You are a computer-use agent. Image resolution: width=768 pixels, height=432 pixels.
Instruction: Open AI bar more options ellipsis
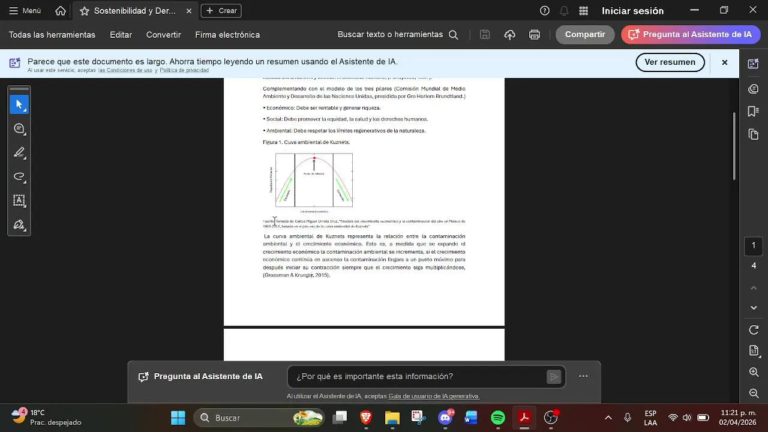tap(583, 377)
